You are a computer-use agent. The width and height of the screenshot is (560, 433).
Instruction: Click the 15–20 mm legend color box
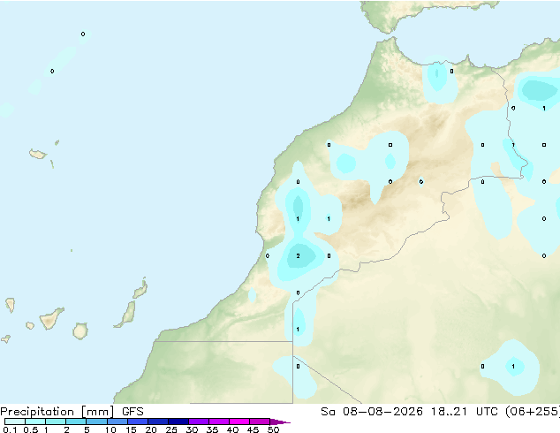tap(137, 422)
